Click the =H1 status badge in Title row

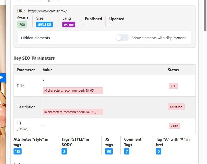tap(173, 86)
